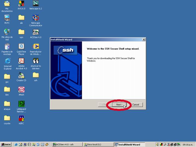
Task: Click the 09:18 p.m. taskbar clock
Action: tap(188, 145)
